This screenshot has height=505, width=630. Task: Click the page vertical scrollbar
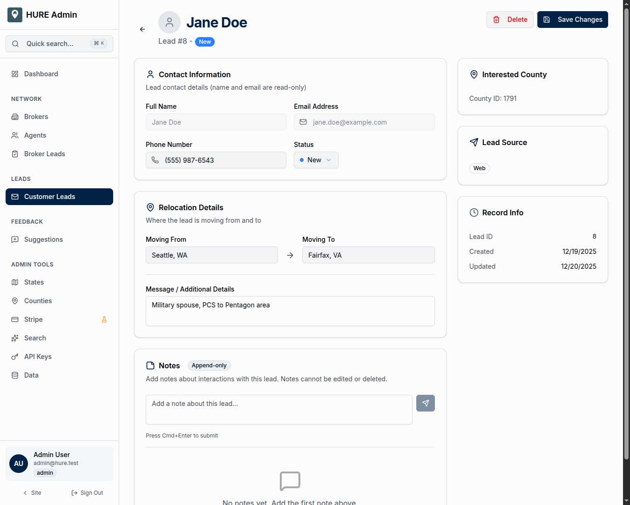coord(626,233)
